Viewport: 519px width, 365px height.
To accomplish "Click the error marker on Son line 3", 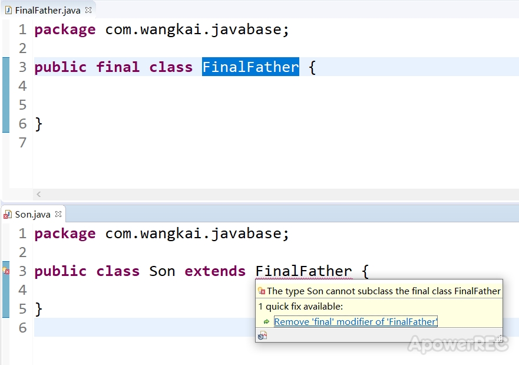I will [x=6, y=271].
